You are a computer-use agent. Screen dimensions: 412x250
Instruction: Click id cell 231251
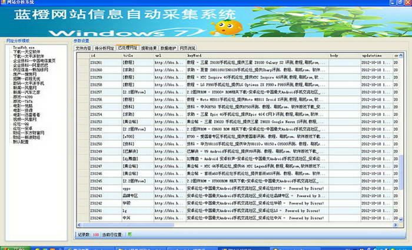[105, 137]
